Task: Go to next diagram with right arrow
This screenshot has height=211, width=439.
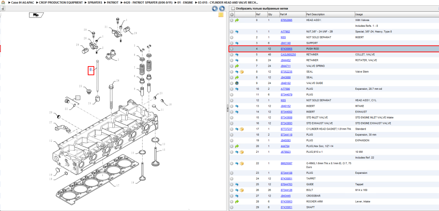Action: (x=221, y=9)
